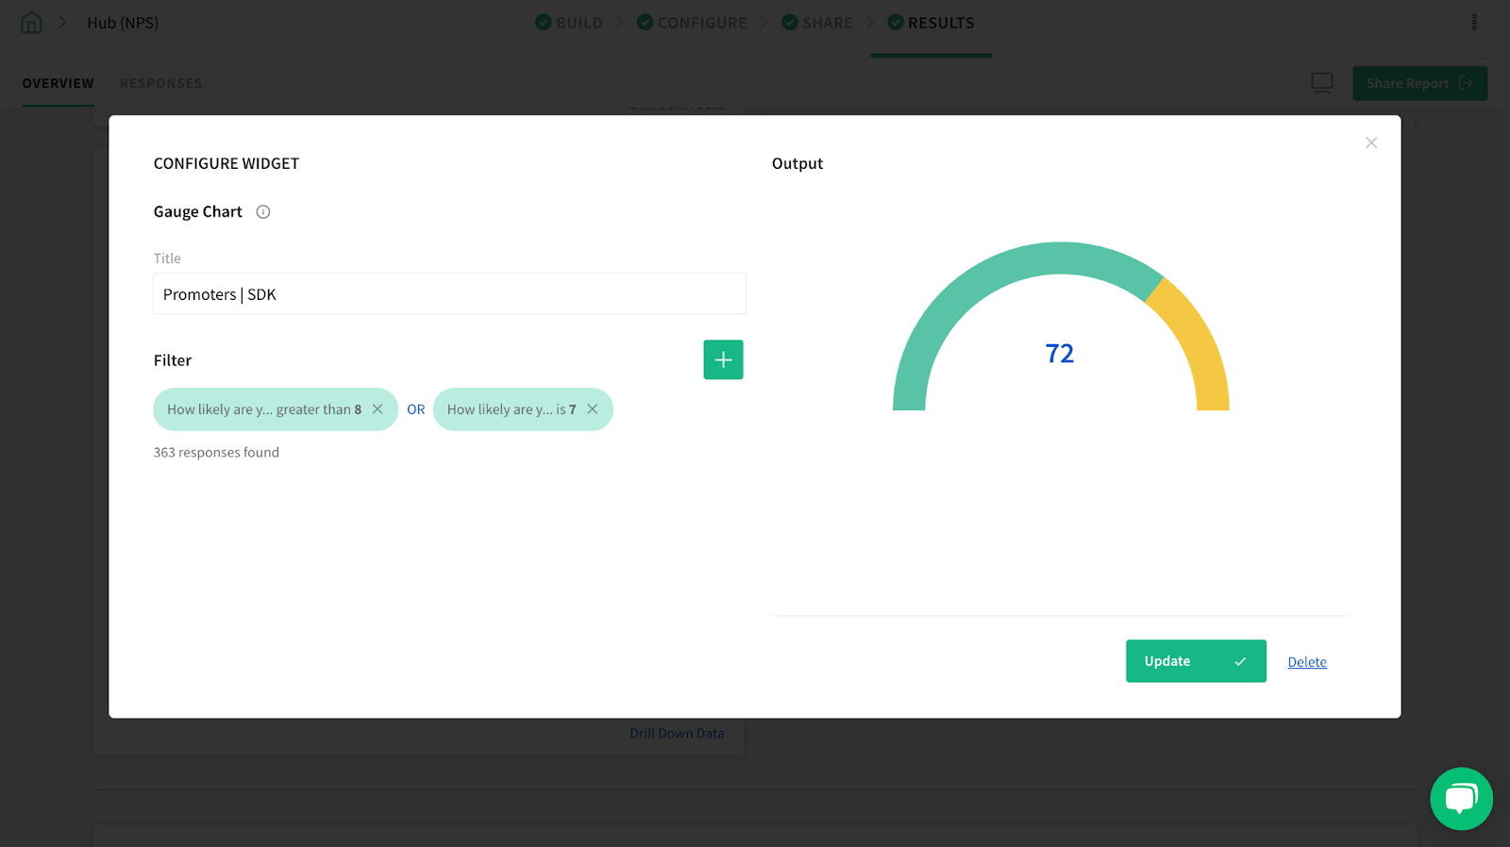Click the home icon in breadcrumb

coord(31,23)
